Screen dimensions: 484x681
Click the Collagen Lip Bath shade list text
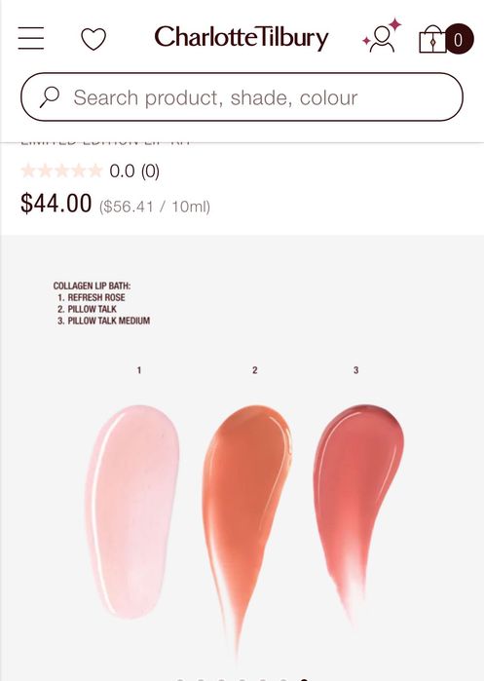tap(101, 303)
